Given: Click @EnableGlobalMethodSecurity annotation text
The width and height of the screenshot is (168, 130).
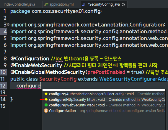Looking at the screenshot, I should pos(48,72).
